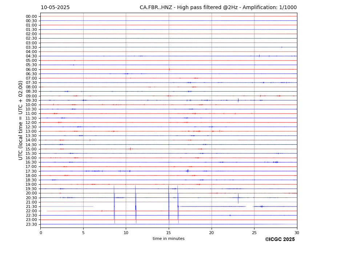The width and height of the screenshot is (337, 253).
Task: Select the 13:00 row label
Action: [x=31, y=131]
